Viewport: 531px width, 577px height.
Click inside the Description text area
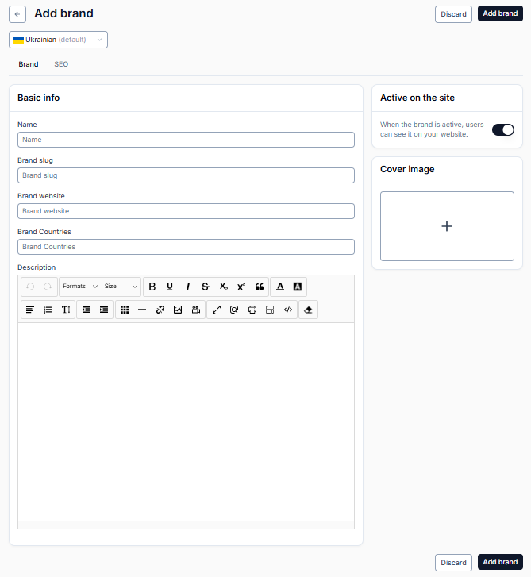pyautogui.click(x=186, y=421)
